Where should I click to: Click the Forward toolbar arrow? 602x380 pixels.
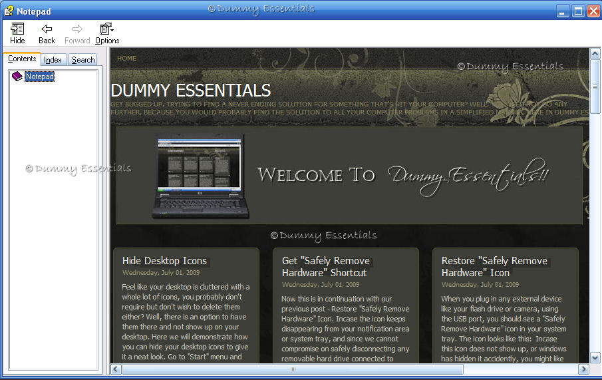[77, 33]
